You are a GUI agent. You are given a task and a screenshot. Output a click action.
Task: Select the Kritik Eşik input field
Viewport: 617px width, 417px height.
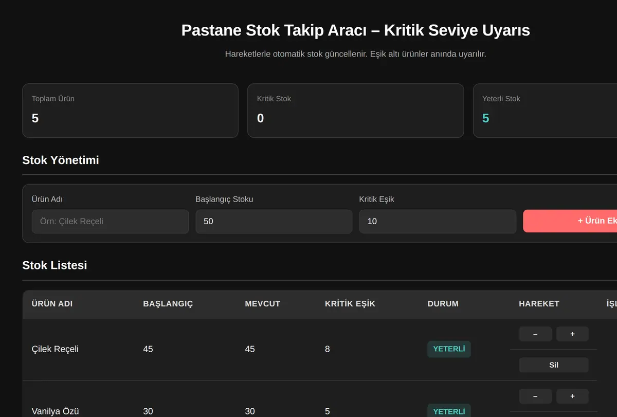click(x=438, y=221)
